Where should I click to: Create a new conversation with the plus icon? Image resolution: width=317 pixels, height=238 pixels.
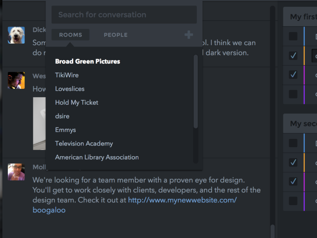(x=189, y=35)
